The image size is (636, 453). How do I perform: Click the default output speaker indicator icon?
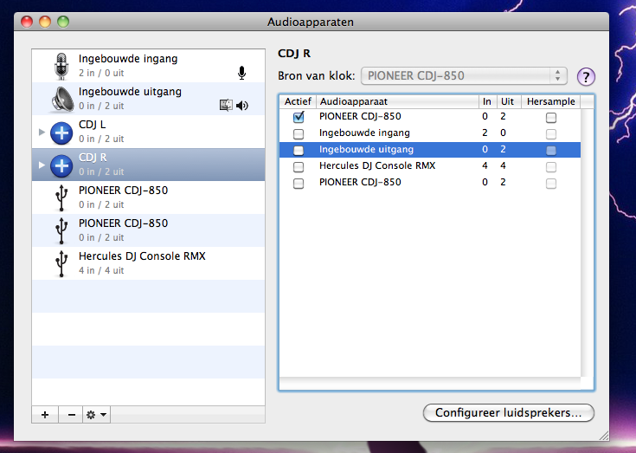click(x=242, y=106)
